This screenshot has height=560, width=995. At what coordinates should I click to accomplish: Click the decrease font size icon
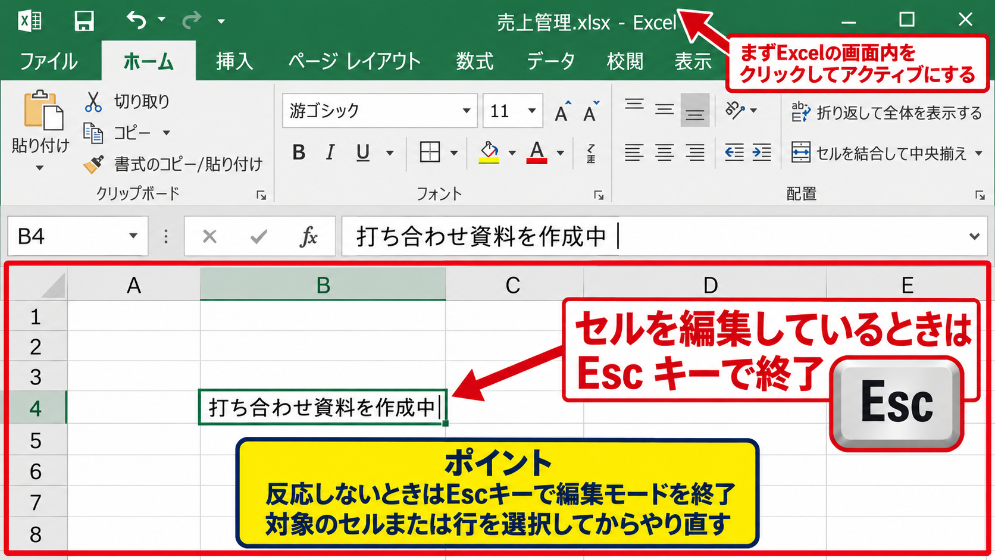click(592, 111)
